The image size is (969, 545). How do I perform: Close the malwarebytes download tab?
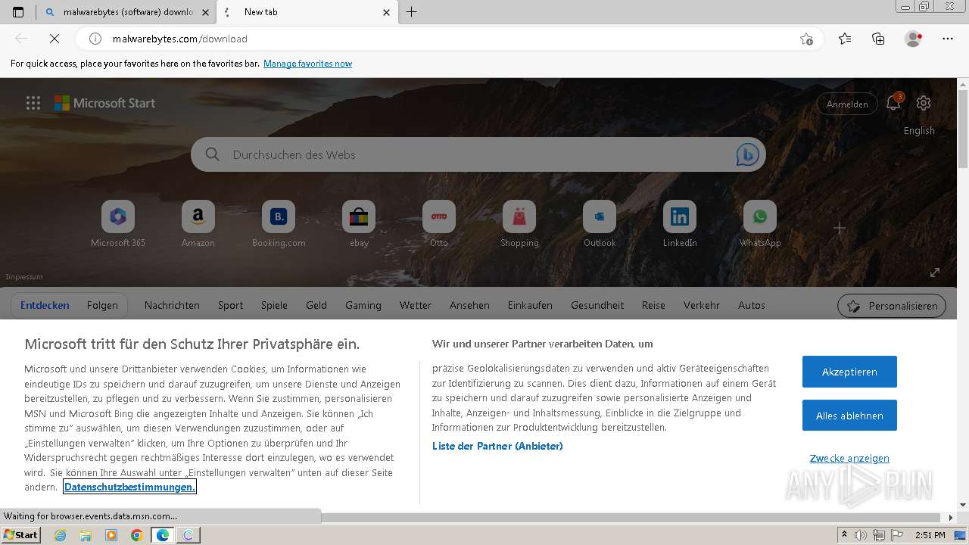pyautogui.click(x=205, y=12)
